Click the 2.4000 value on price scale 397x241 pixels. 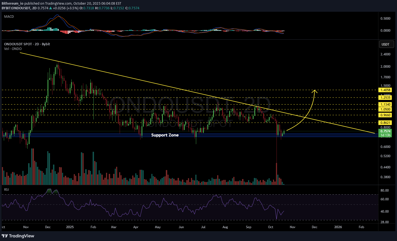coord(385,54)
